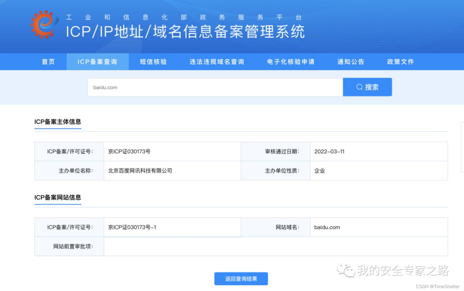Screen dimensions: 464x291
Task: Click the 网站前置审批项 label
Action: pyautogui.click(x=73, y=247)
